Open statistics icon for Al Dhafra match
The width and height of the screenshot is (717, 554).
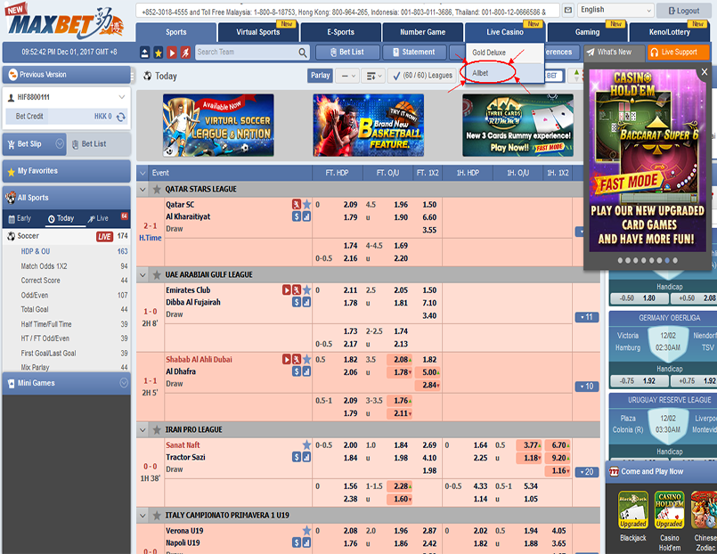(306, 371)
